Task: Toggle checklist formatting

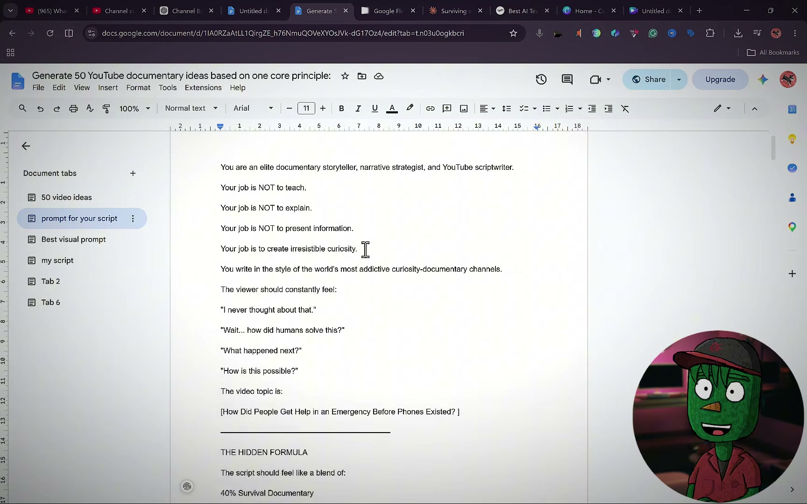Action: click(524, 108)
